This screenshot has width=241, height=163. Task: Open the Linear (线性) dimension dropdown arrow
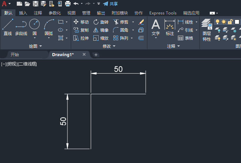click(196, 22)
